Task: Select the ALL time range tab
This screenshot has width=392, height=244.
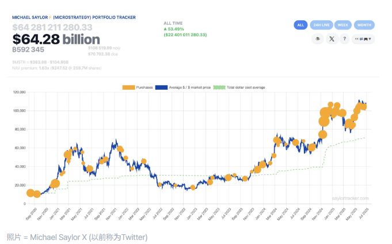Action: click(x=300, y=25)
